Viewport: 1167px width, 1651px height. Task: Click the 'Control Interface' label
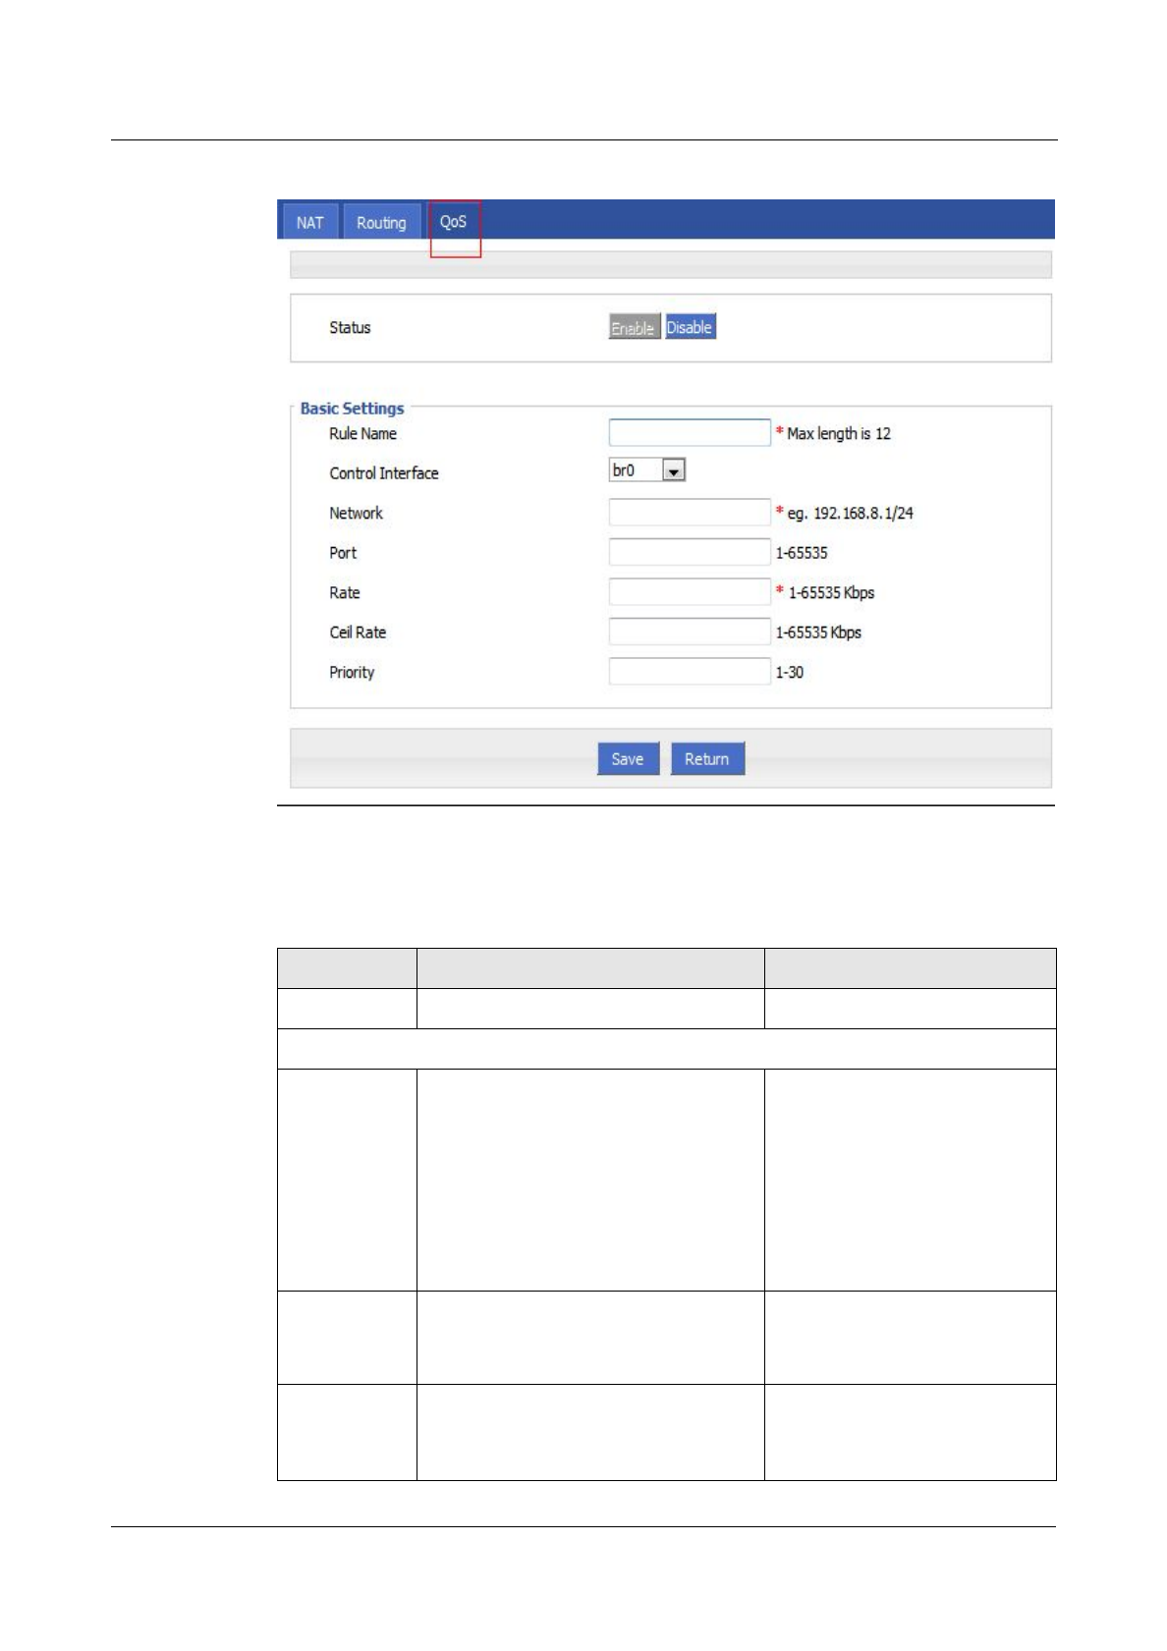[384, 473]
